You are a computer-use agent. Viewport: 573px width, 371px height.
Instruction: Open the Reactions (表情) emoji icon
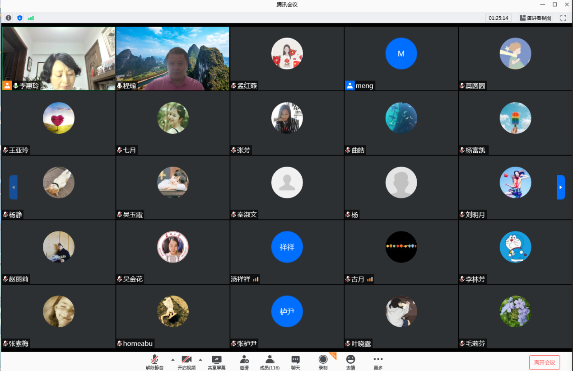(x=350, y=362)
